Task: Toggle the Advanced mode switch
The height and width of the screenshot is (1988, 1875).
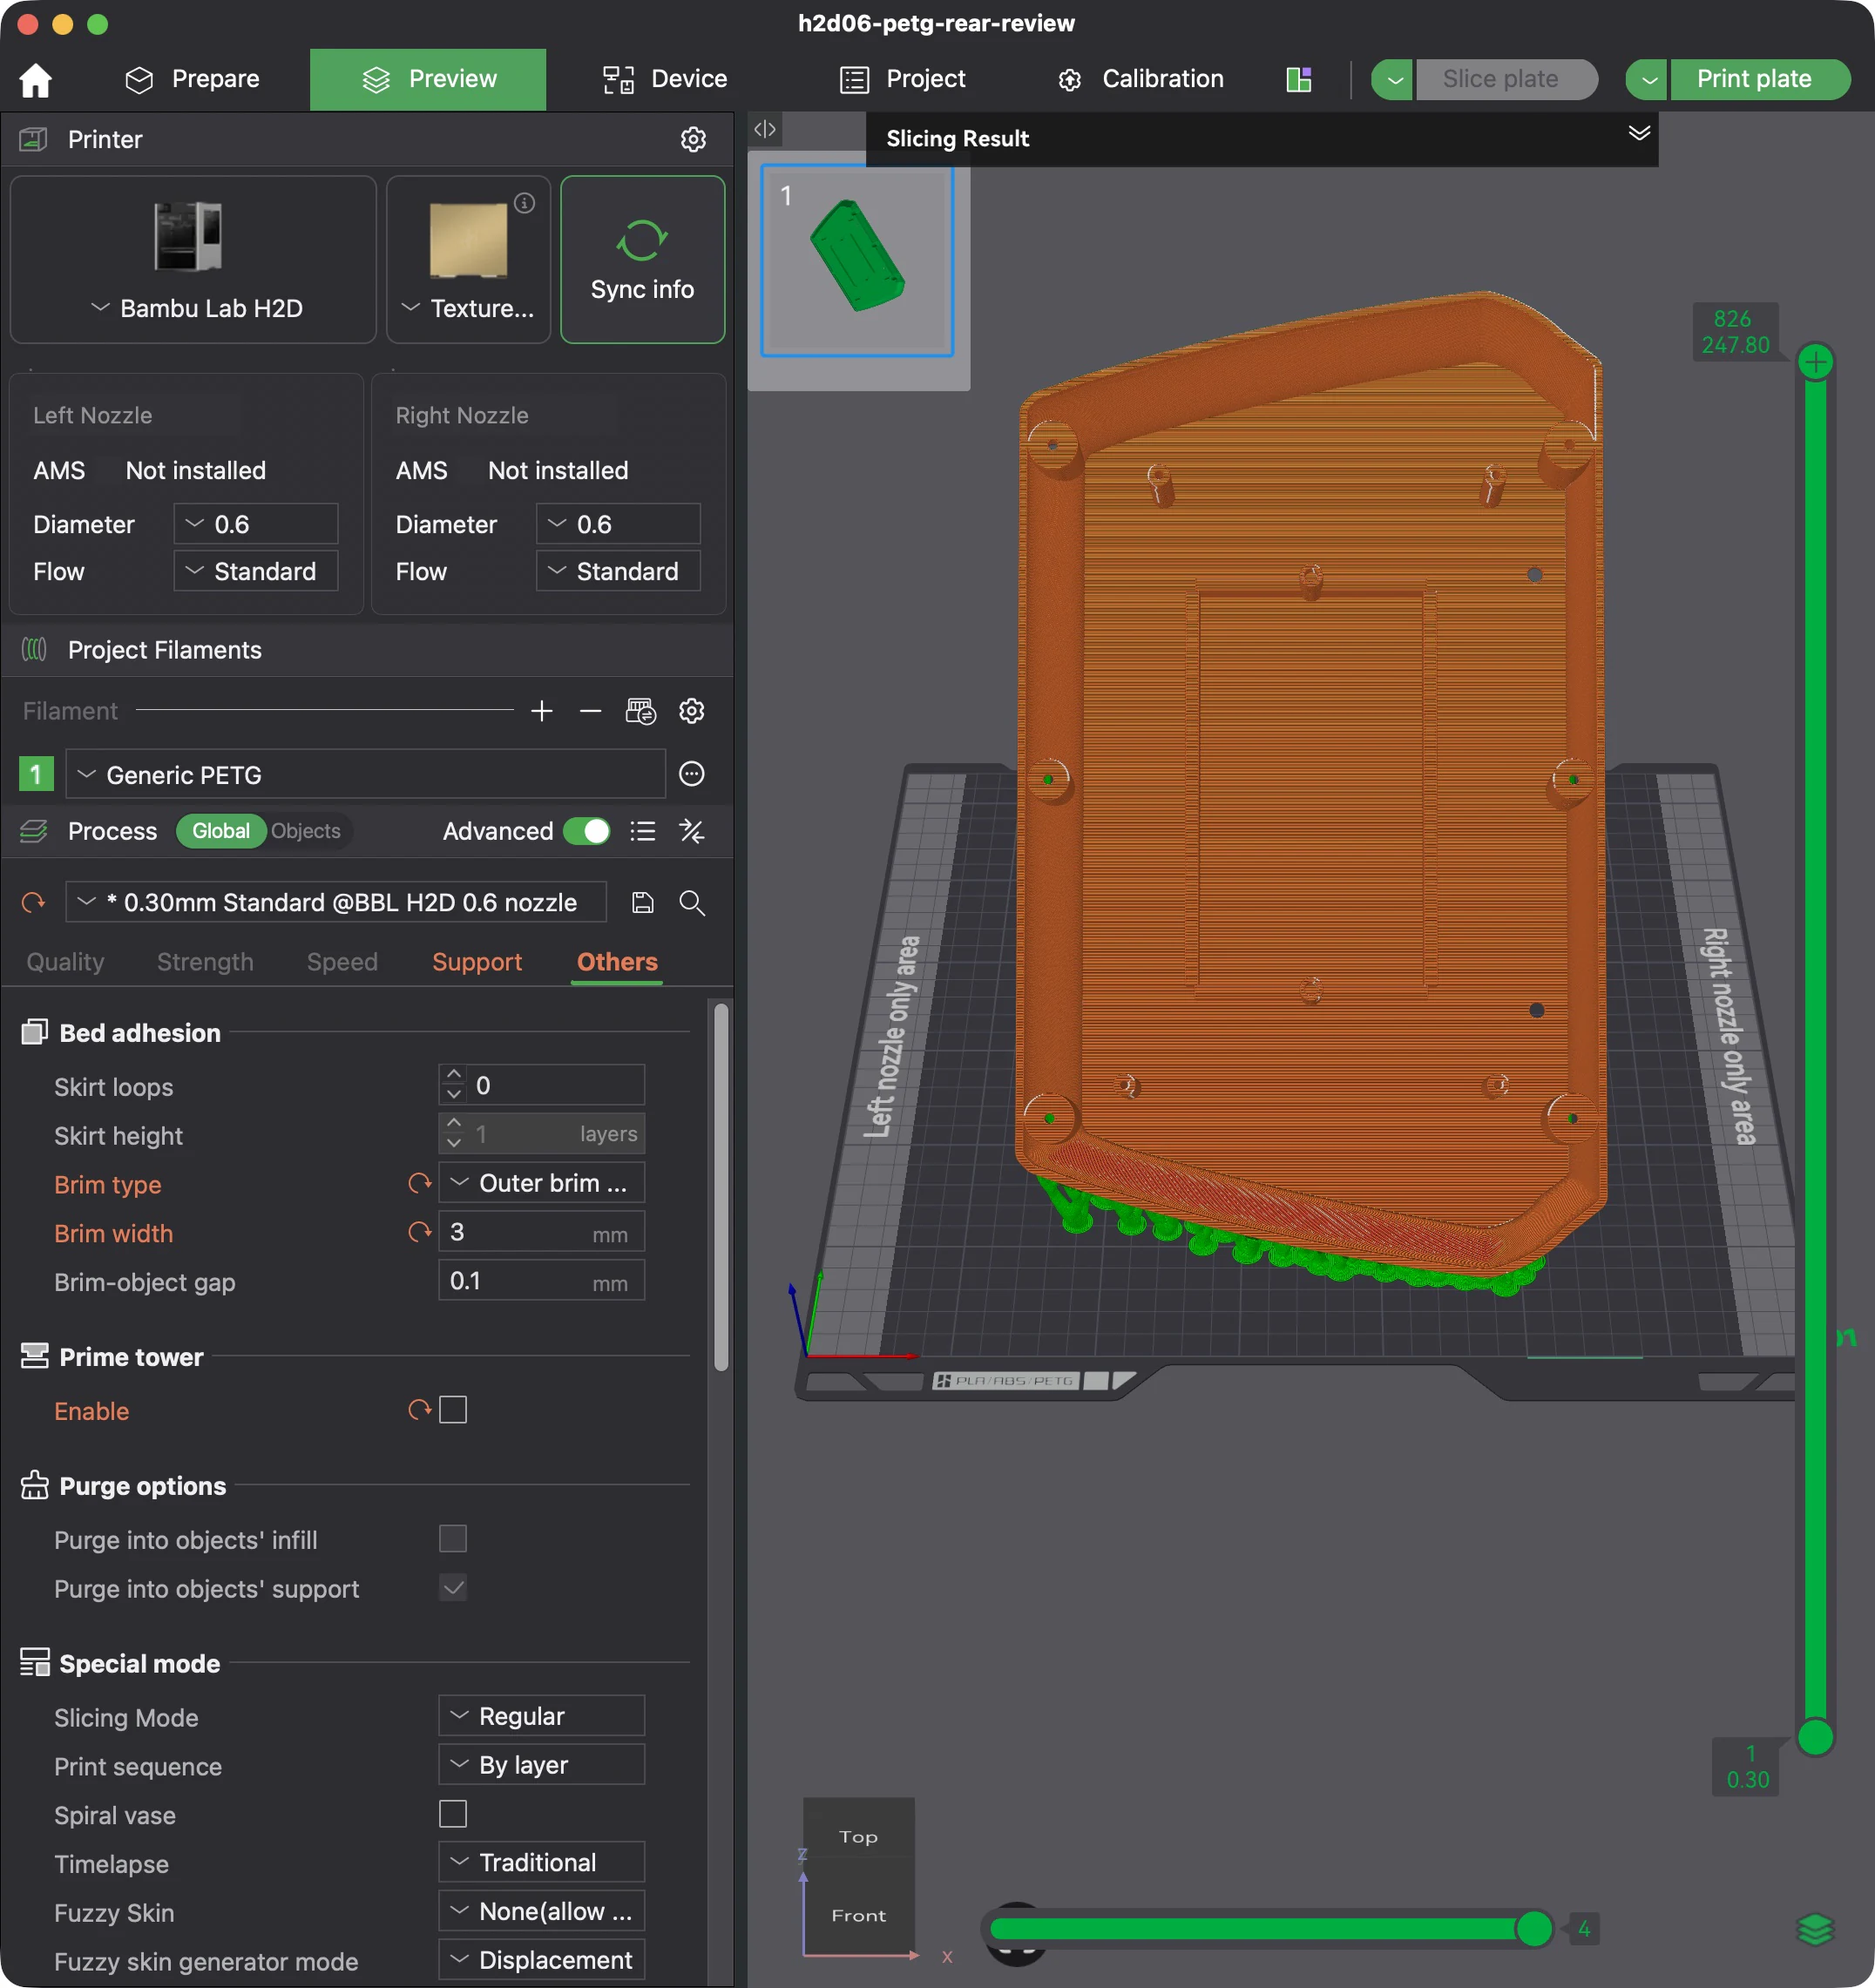Action: [x=586, y=831]
